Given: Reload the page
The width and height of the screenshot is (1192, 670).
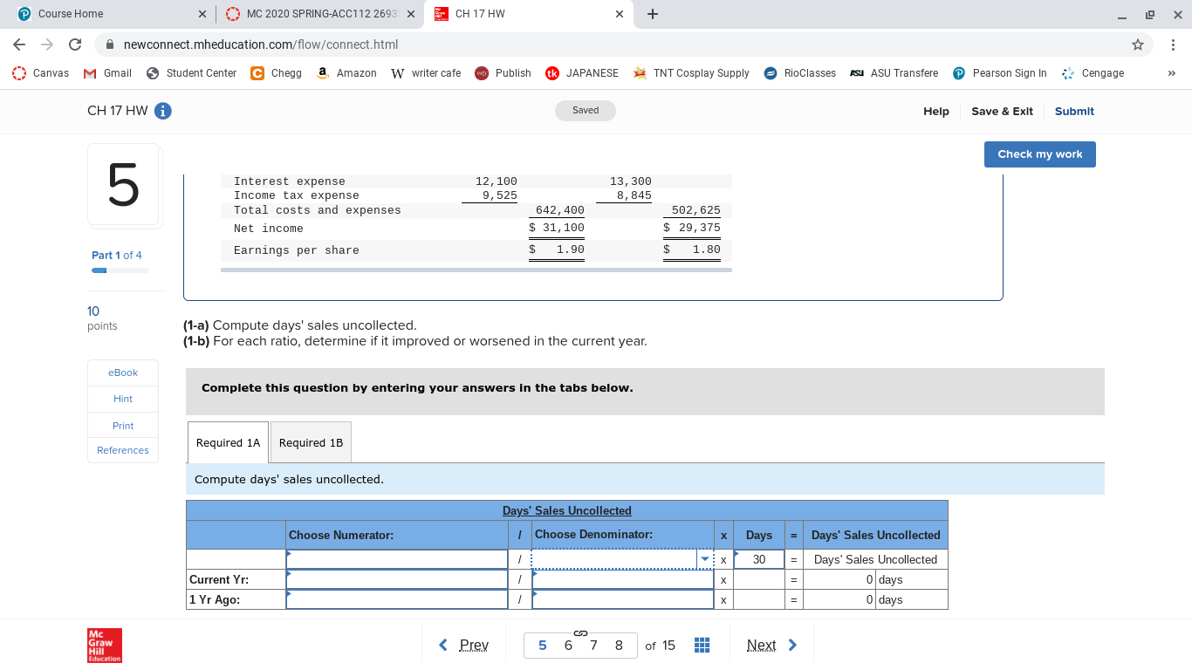Looking at the screenshot, I should click(x=75, y=44).
